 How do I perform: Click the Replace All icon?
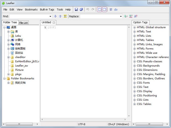point(131,16)
